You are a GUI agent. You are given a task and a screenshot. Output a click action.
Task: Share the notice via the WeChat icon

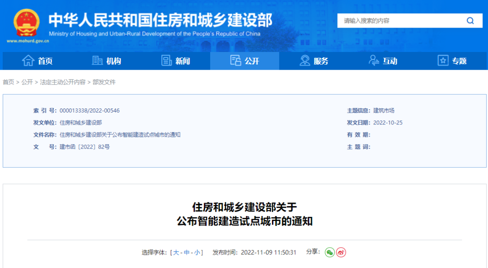(x=330, y=253)
